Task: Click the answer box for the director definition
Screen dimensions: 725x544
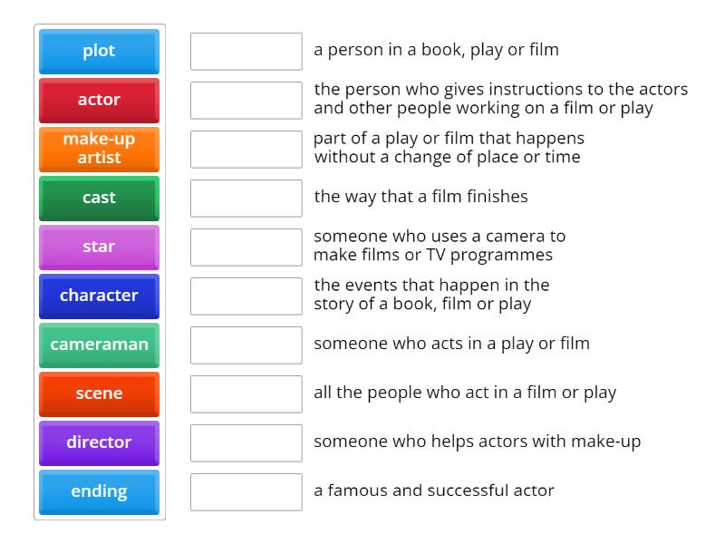Action: [246, 101]
